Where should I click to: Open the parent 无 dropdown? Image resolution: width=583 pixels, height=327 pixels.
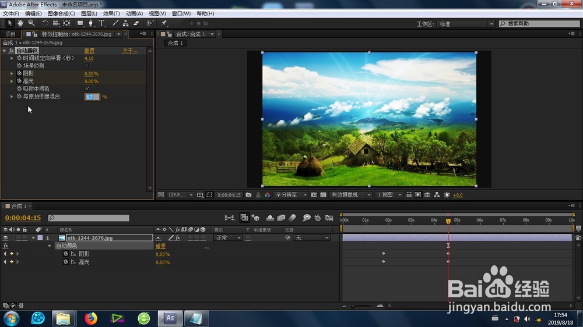[312, 237]
